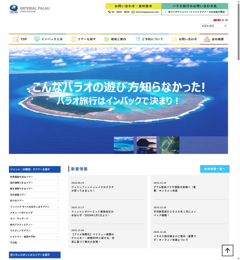Click the お問い合わせ・資料請求 yellow header
Image resolution: width=240 pixels, height=260 pixels.
click(133, 6)
